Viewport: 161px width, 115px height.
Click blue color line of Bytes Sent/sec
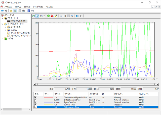(x=49, y=102)
